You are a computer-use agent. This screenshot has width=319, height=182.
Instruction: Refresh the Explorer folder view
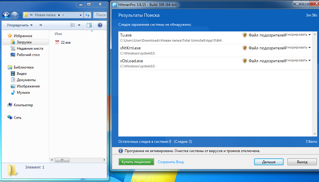(87, 15)
